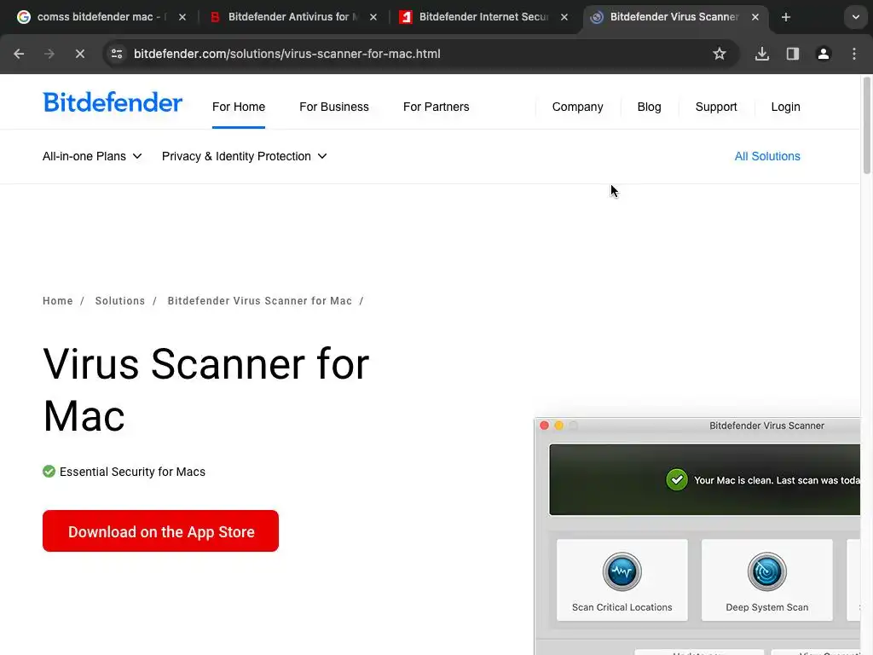
Task: Select the For Home menu item
Action: (x=239, y=107)
